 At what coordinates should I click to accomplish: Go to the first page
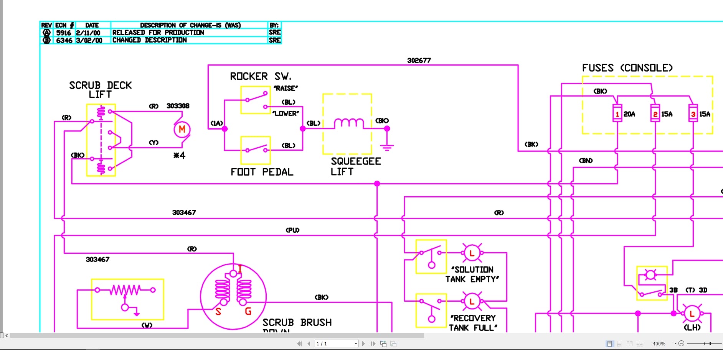(x=299, y=343)
